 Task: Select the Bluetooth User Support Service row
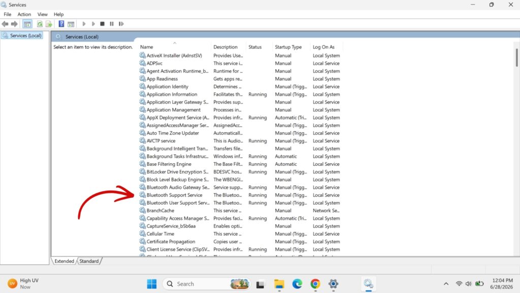(x=240, y=202)
